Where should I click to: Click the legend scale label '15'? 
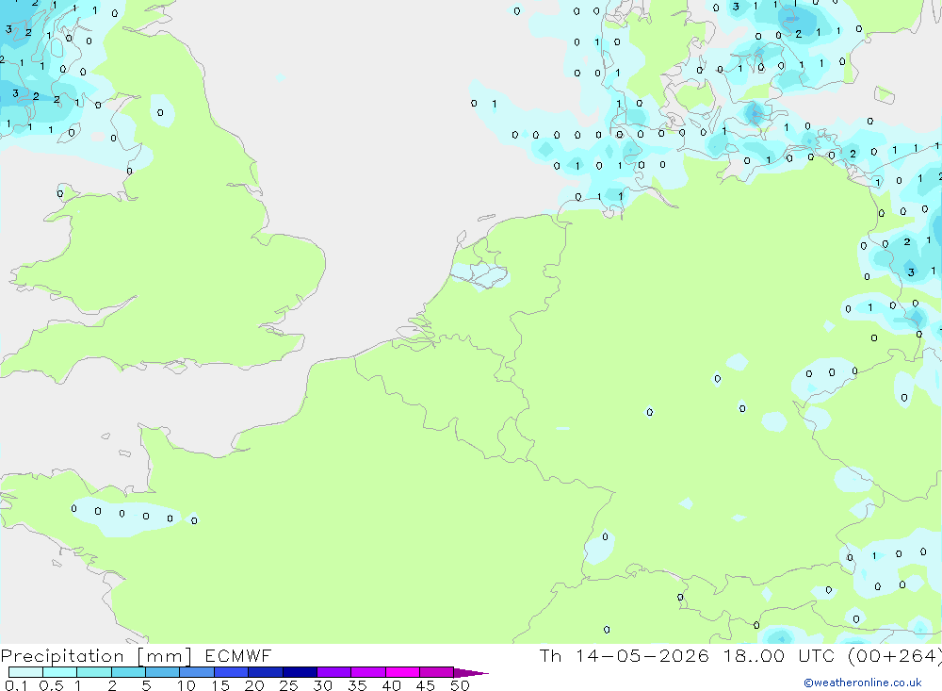point(220,685)
